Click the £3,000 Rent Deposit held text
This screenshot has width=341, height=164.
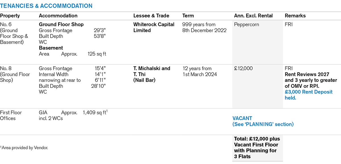point(309,95)
